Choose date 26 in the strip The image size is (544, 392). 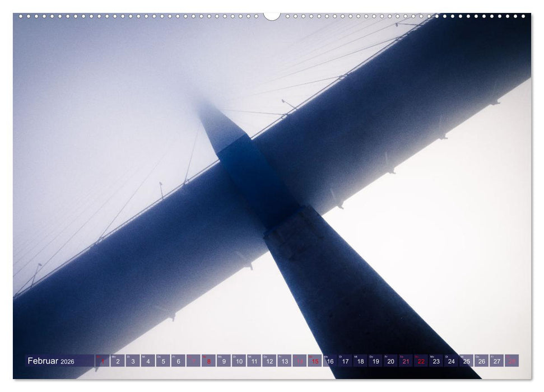[481, 361]
